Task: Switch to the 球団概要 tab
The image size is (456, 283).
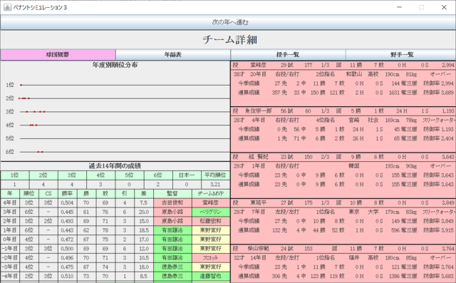Action: 58,55
